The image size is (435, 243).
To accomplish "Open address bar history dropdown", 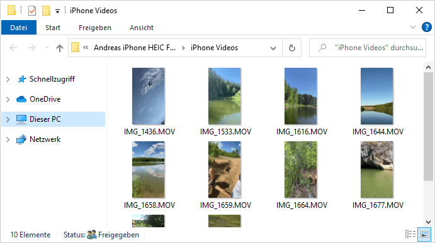I will [273, 48].
